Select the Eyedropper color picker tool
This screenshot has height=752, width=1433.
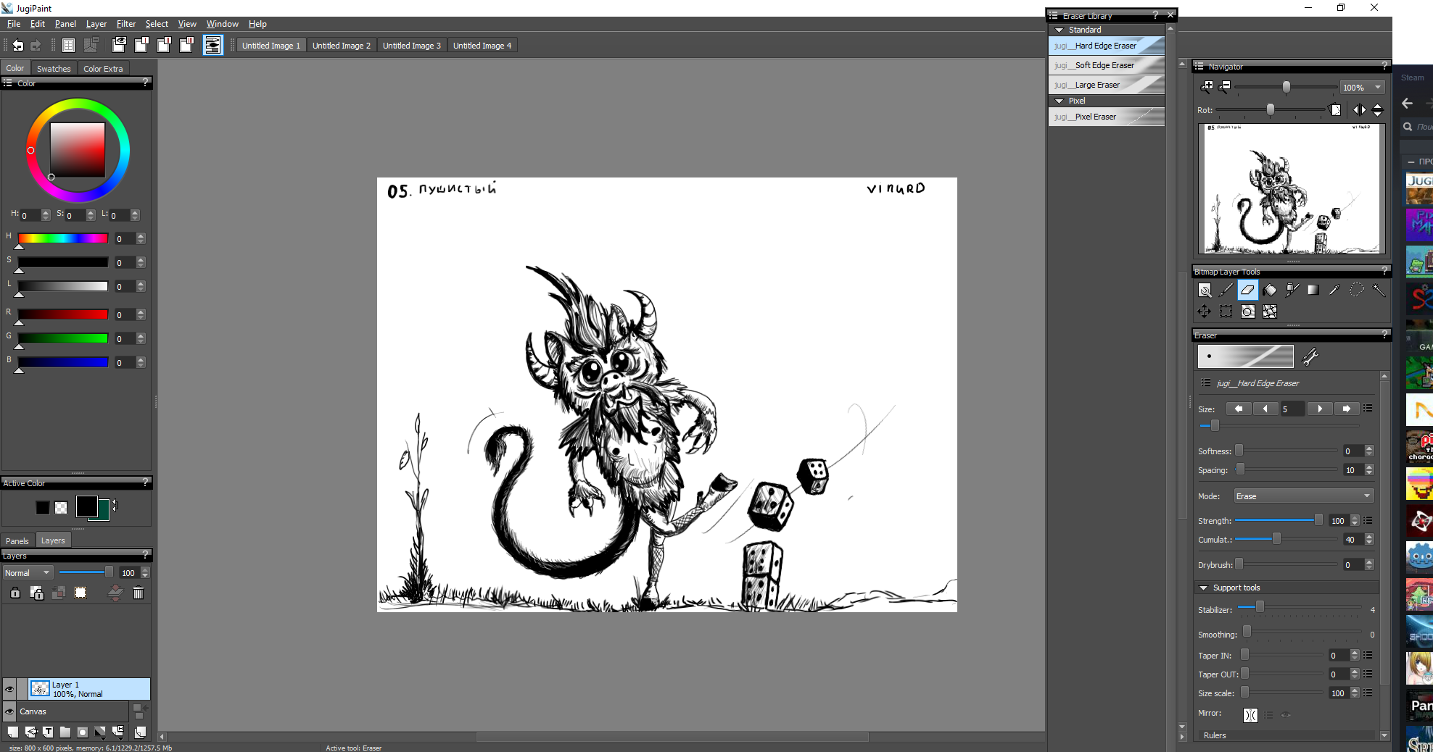[x=1334, y=291]
